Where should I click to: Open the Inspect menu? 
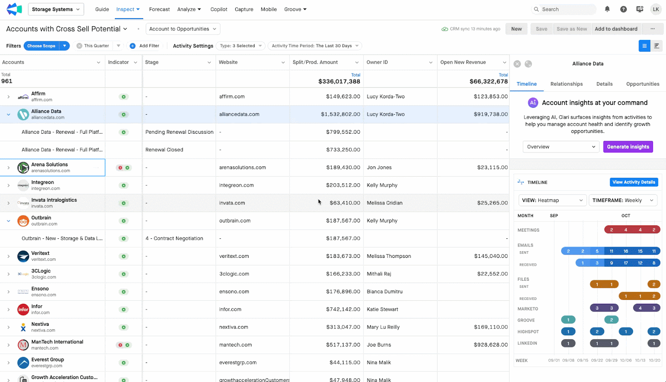coord(128,9)
